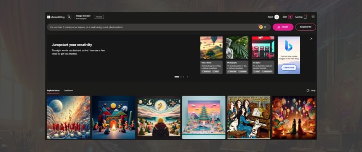Screen dimensions: 362x152
Task: Select the third carousel page dot
Action: coord(183,77)
